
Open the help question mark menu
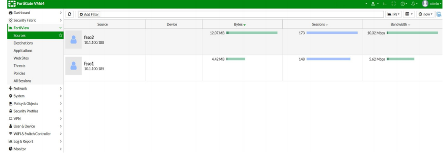[x=404, y=4]
